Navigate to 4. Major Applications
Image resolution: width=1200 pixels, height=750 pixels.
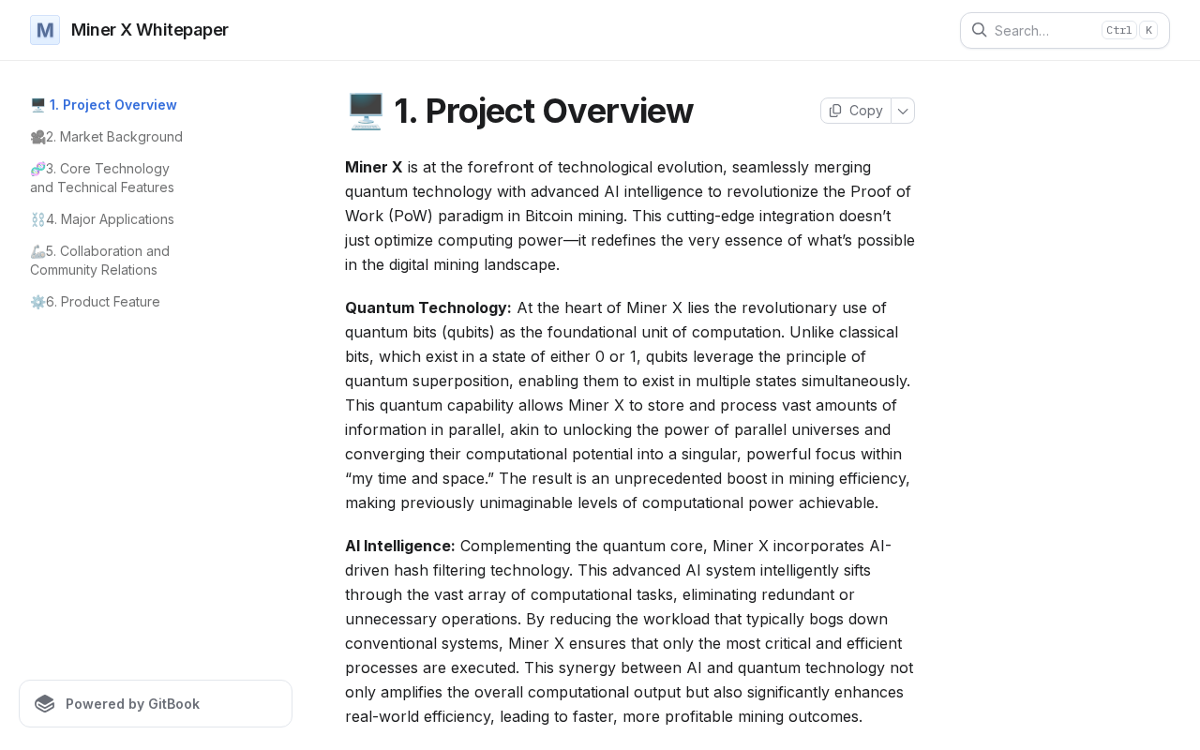coord(110,219)
